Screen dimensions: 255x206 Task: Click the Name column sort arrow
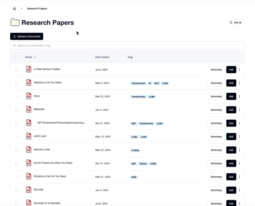pyautogui.click(x=35, y=57)
